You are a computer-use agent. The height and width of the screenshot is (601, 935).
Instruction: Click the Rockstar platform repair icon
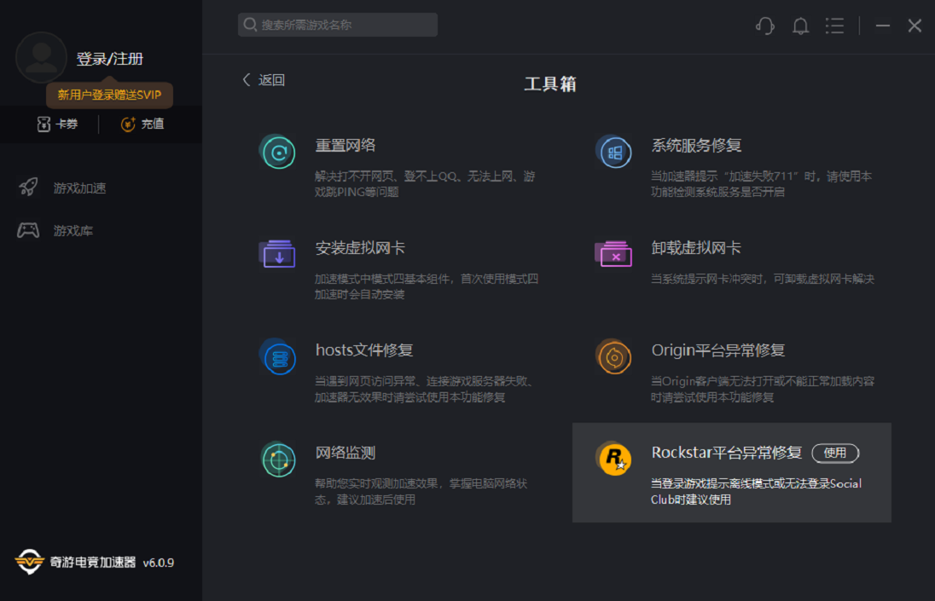pos(614,459)
